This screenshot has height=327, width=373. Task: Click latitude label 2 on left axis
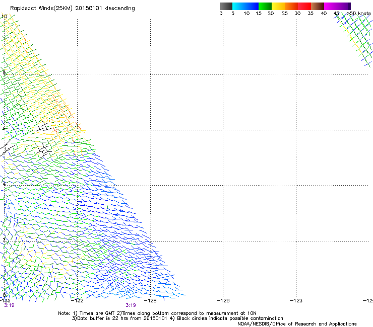4,240
